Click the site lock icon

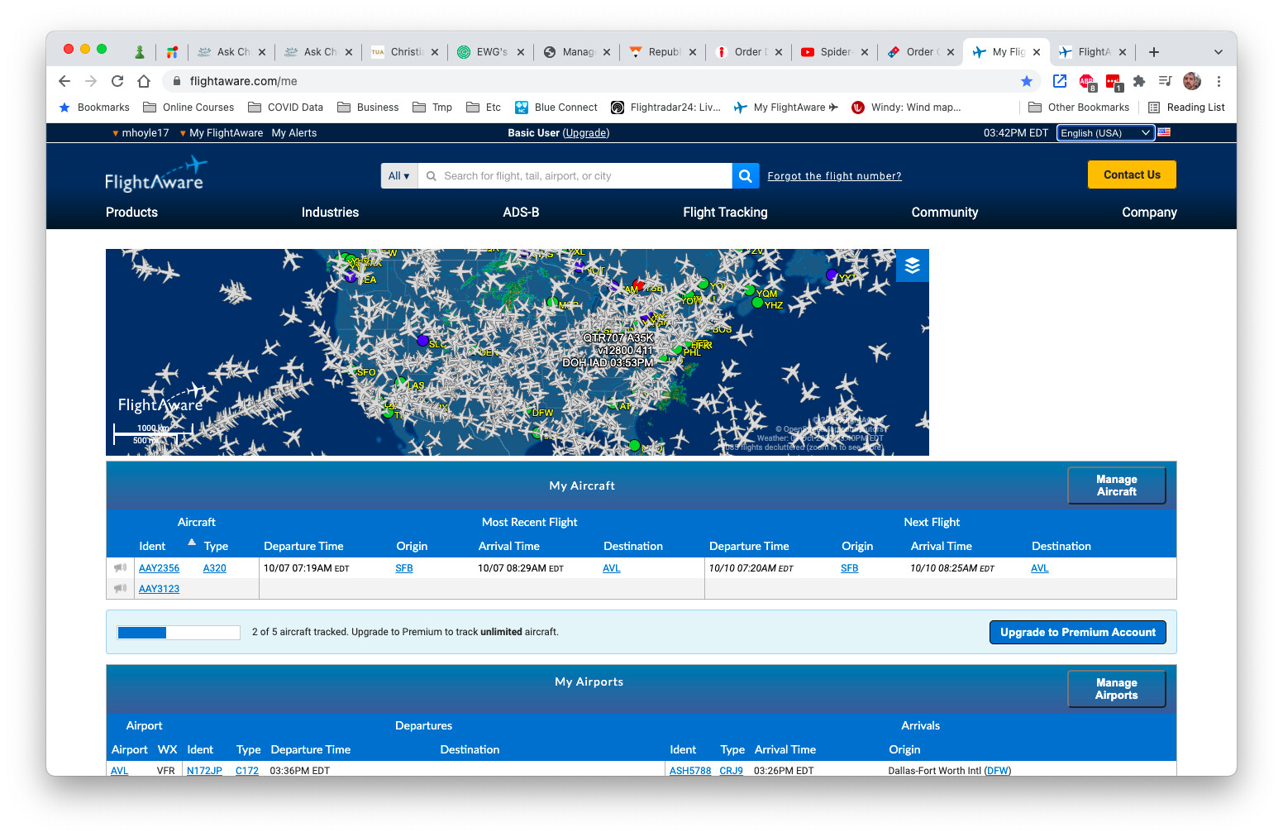coord(177,81)
